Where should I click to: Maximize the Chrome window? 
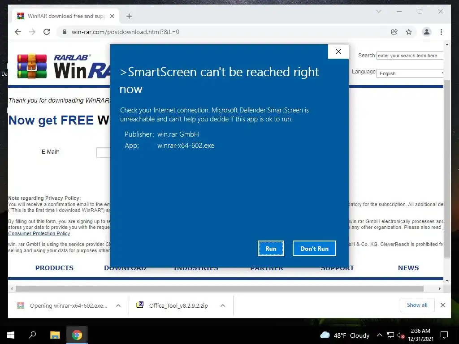(x=420, y=11)
